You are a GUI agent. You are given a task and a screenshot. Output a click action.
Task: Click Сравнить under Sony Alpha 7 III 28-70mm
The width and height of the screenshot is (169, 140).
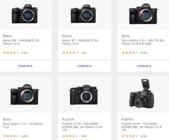(144, 66)
